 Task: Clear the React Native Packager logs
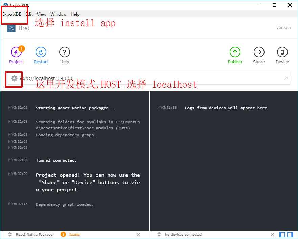138,235
